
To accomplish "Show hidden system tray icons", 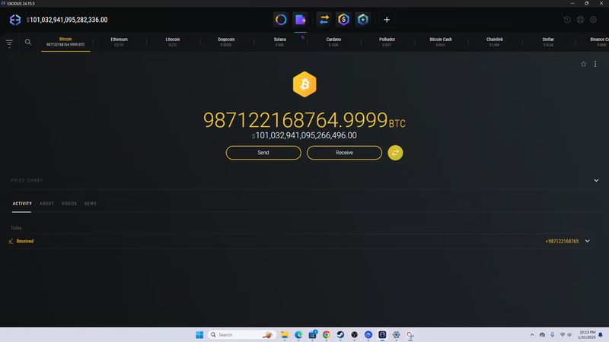I will [x=532, y=334].
